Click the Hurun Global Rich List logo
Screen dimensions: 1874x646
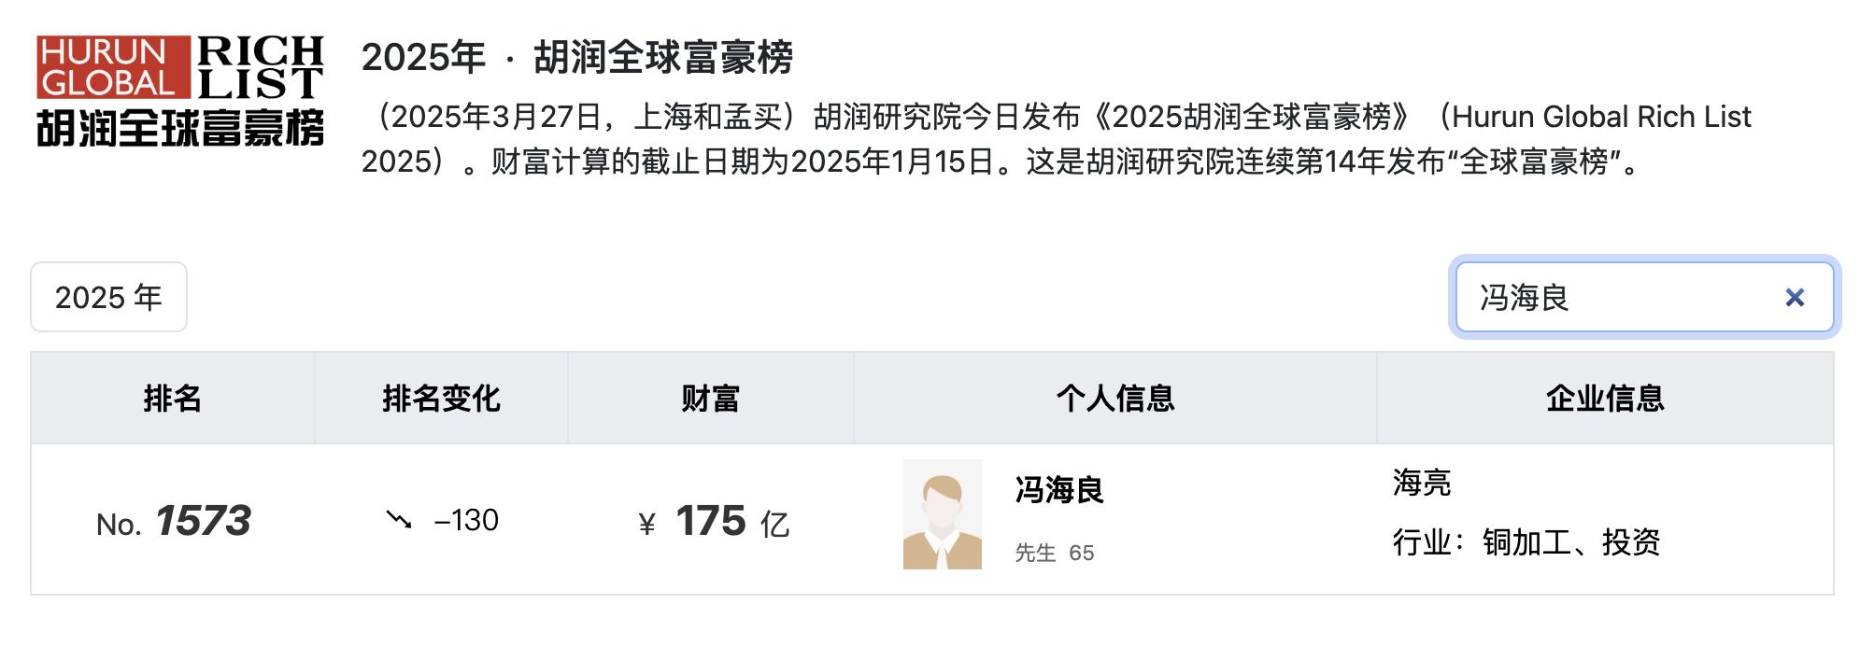click(x=180, y=91)
